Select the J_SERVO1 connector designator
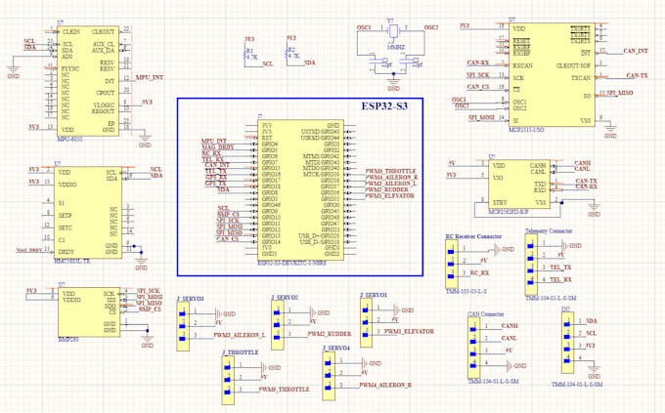The image size is (665, 413). (374, 295)
